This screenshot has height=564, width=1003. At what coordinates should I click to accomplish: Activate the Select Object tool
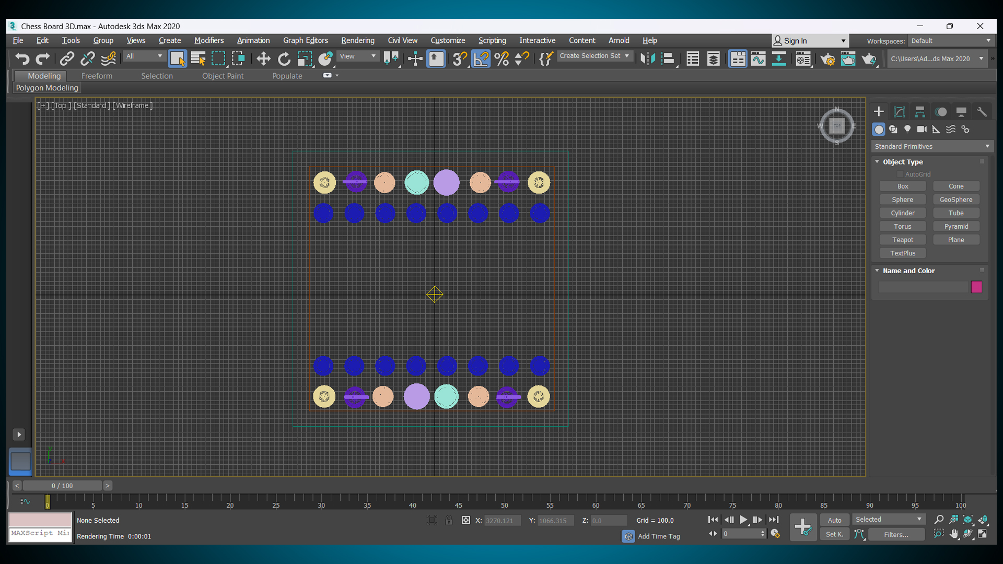tap(178, 58)
